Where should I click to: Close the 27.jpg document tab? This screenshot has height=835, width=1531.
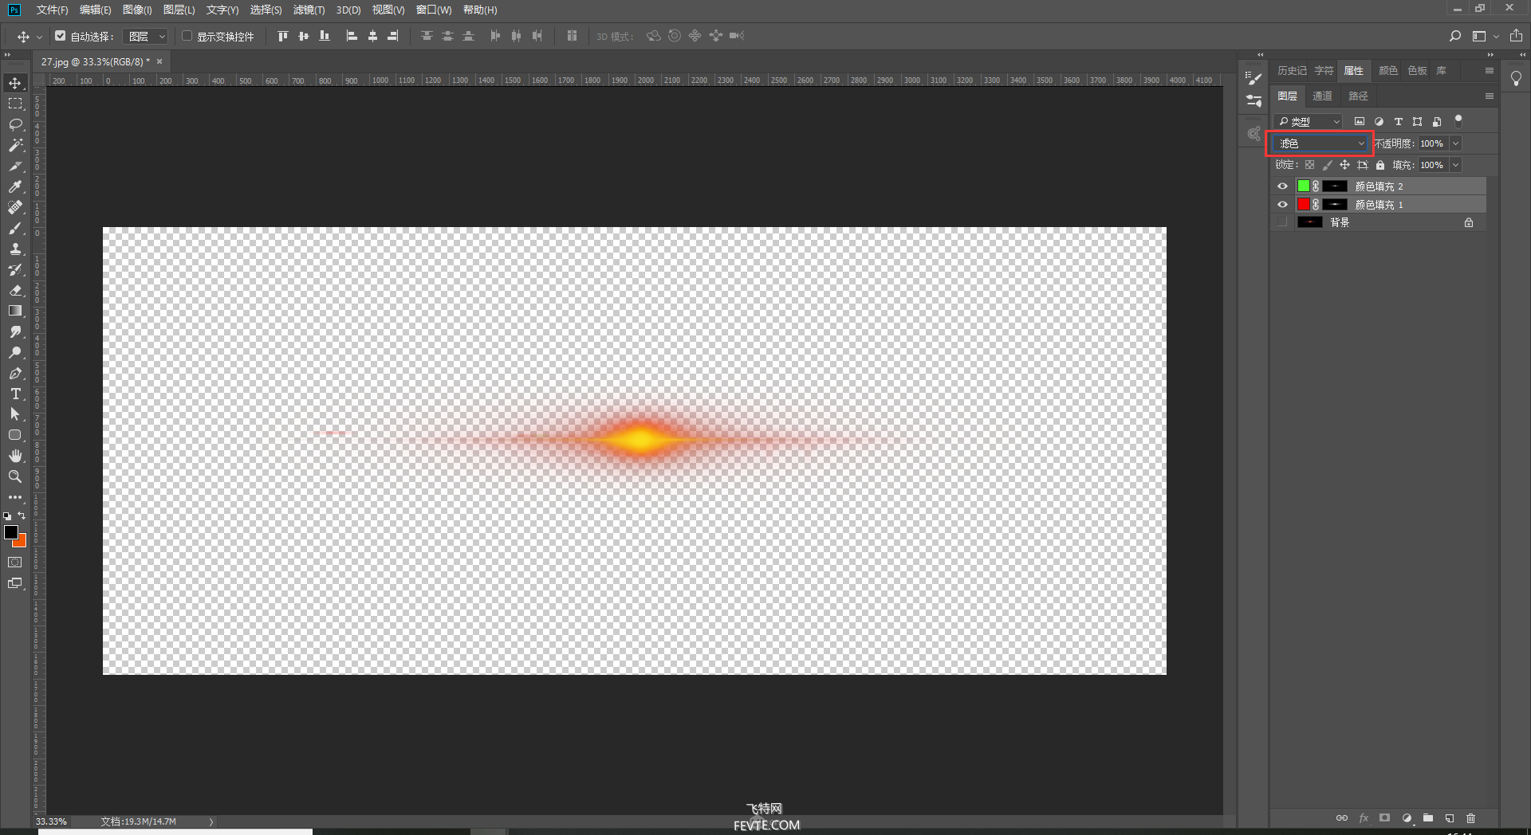pos(159,61)
